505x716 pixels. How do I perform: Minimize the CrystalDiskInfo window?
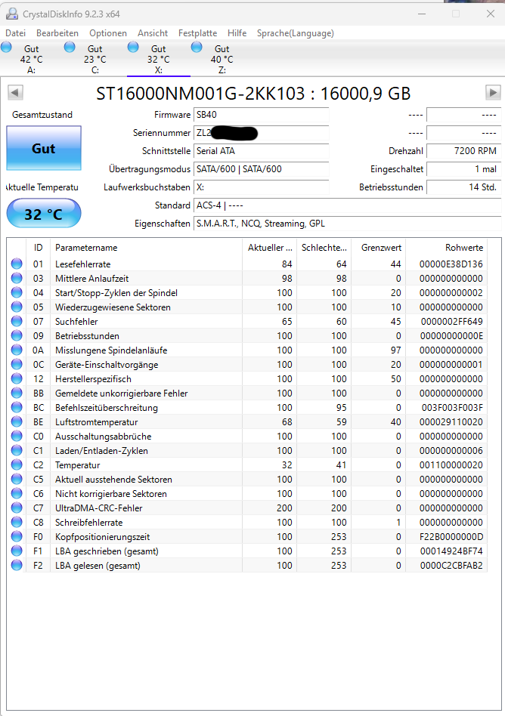click(422, 14)
